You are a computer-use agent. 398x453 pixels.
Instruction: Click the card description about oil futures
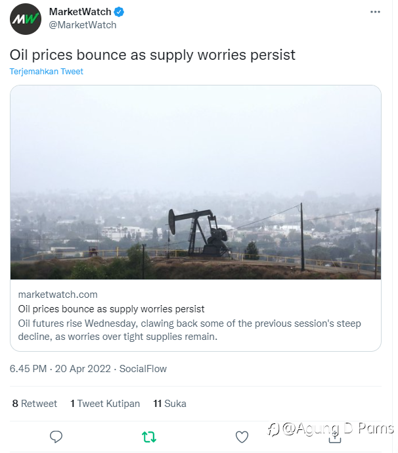click(189, 330)
